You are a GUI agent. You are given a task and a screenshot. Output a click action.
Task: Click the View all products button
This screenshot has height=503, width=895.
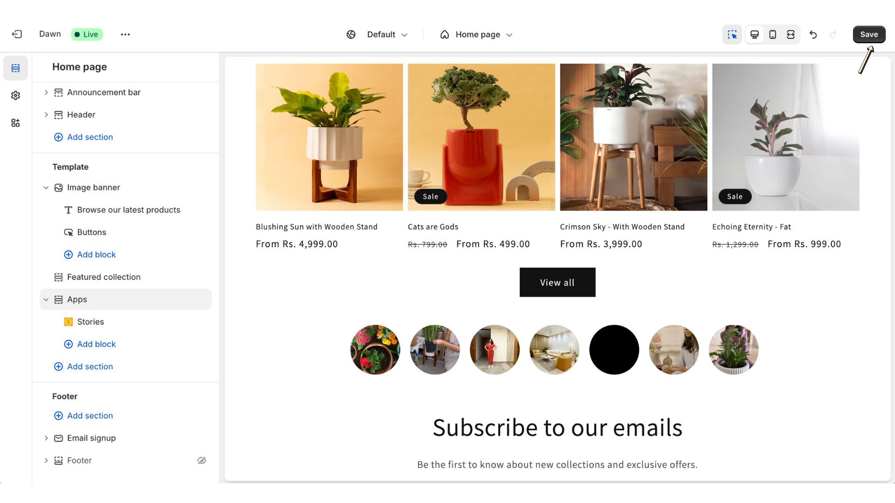point(557,281)
